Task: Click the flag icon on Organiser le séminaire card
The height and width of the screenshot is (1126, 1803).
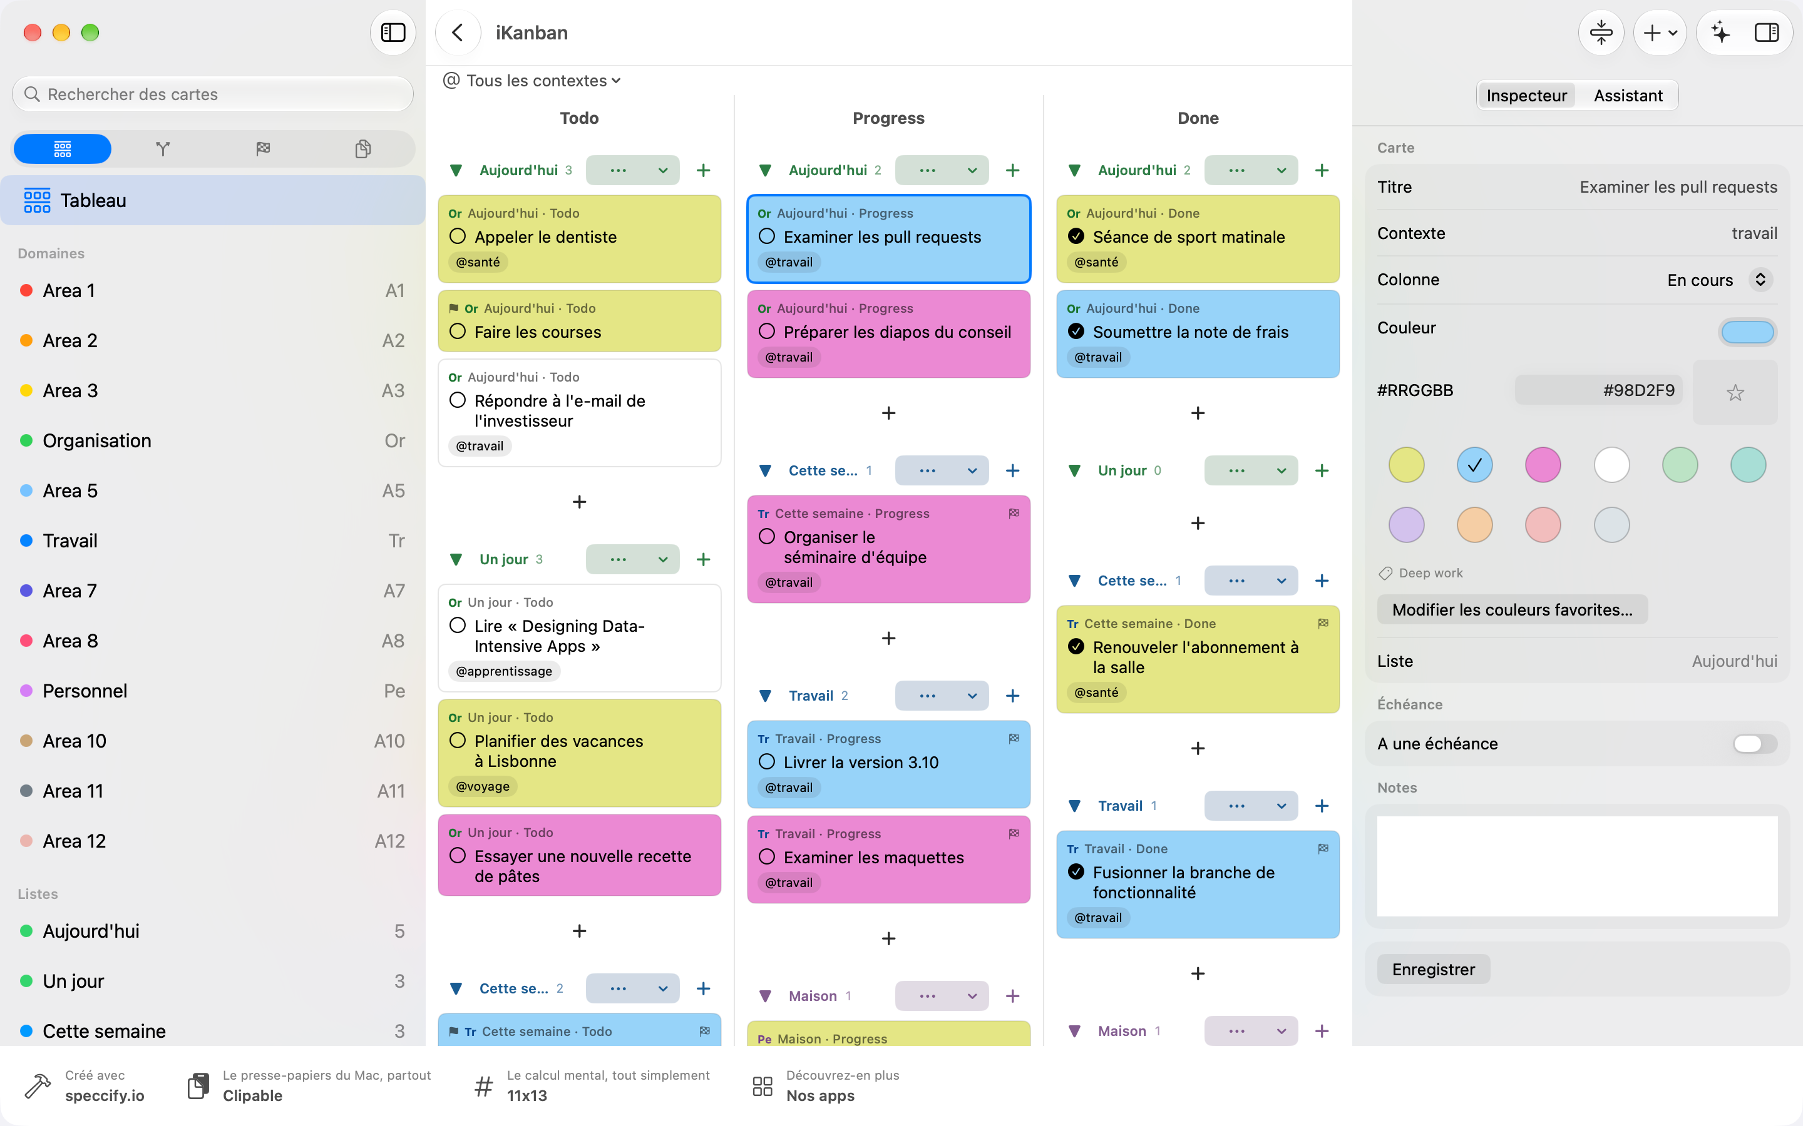Action: (x=1014, y=513)
